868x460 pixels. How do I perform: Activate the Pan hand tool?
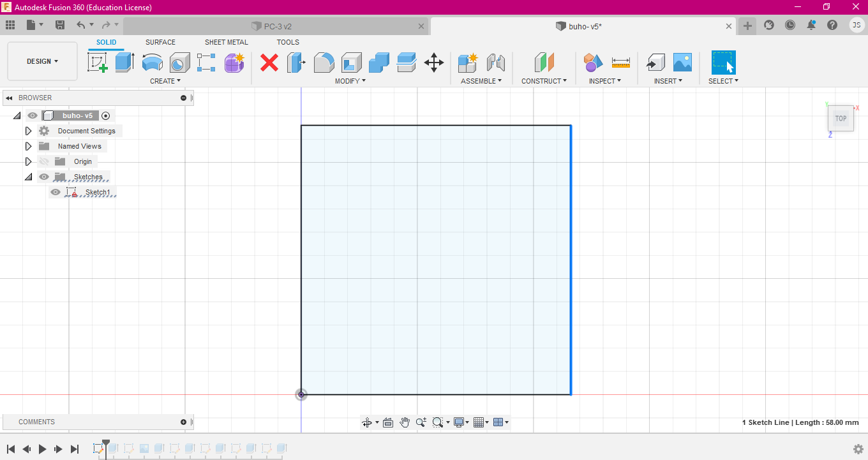[405, 422]
